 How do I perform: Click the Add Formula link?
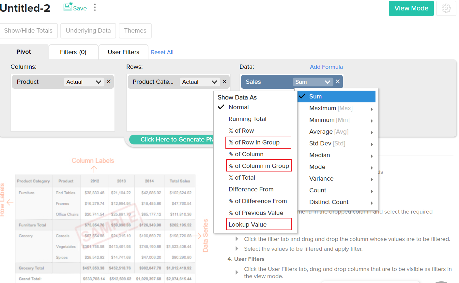(x=326, y=67)
